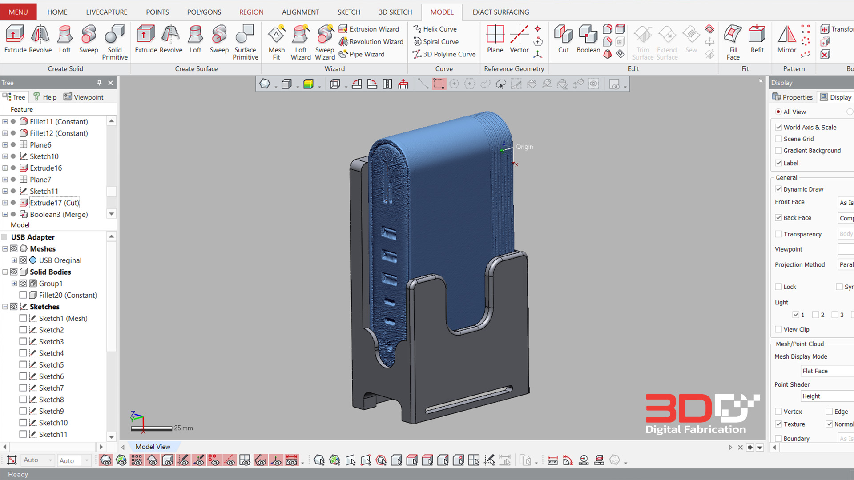Image resolution: width=854 pixels, height=480 pixels.
Task: Uncheck World Axis & Scale
Action: point(778,127)
